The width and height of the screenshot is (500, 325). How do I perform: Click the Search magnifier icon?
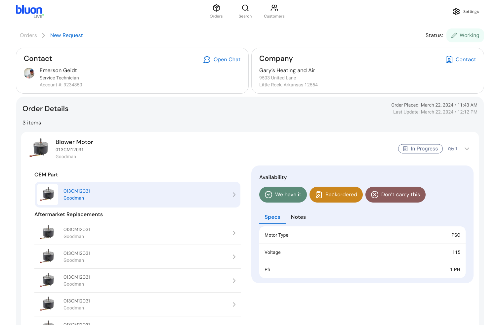coord(245,8)
